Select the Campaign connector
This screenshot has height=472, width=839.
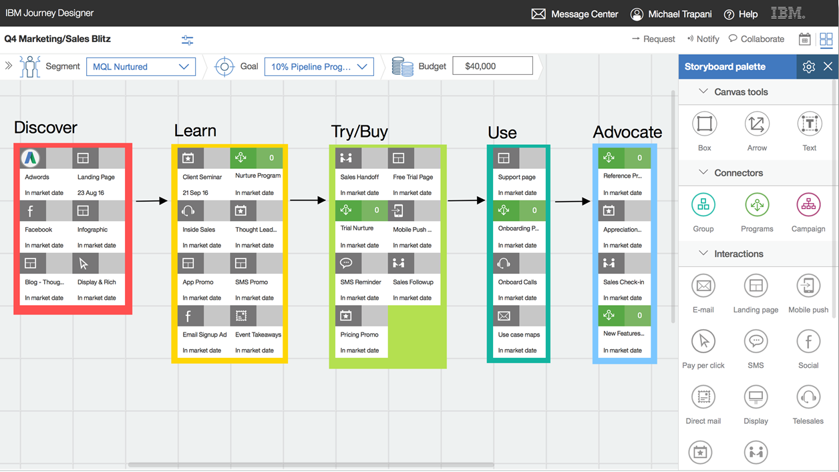808,205
